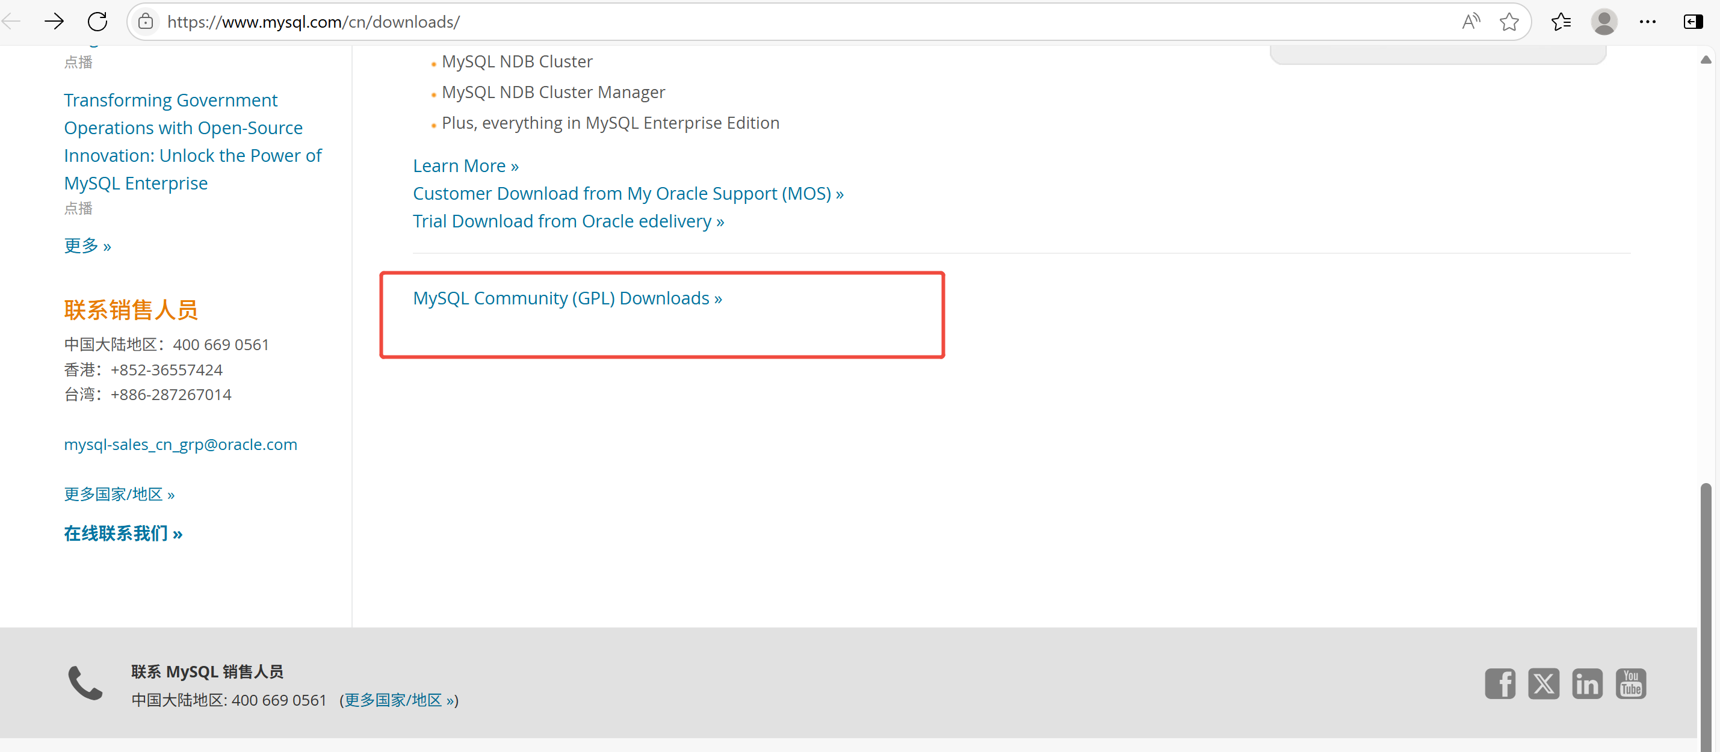This screenshot has height=752, width=1720.
Task: Click Plus, everything in MySQL Enterprise Edition text
Action: coord(610,123)
